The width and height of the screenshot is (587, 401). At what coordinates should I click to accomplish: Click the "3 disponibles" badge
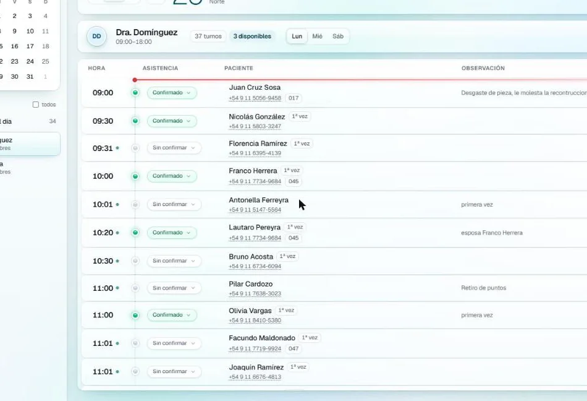[252, 37]
